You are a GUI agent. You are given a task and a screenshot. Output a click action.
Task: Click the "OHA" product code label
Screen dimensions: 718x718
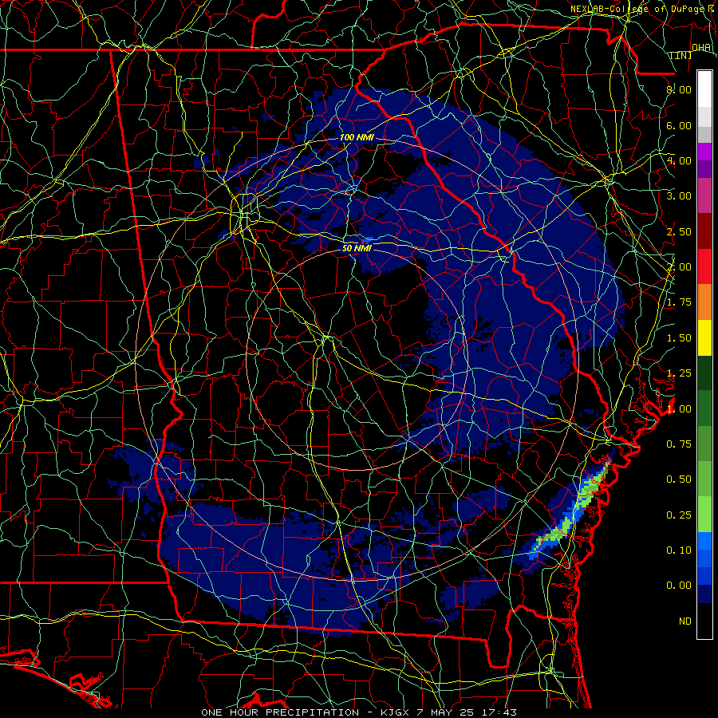click(701, 47)
